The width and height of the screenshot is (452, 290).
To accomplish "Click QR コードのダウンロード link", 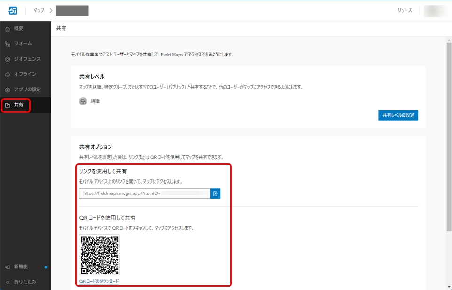I will [x=99, y=281].
